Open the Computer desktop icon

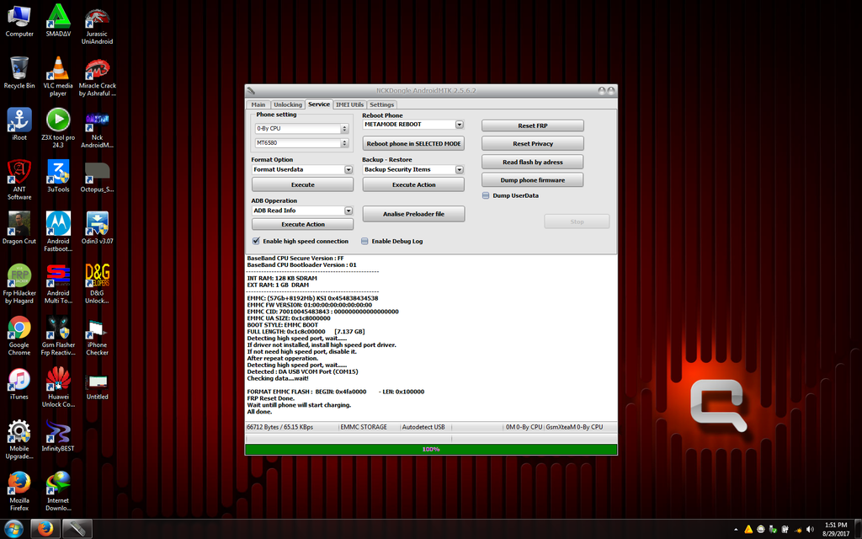19,21
